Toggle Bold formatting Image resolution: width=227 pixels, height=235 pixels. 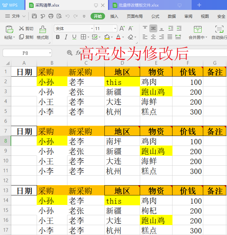(58, 37)
